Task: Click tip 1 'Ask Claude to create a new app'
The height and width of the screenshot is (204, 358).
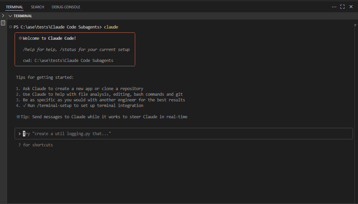Action: point(80,88)
